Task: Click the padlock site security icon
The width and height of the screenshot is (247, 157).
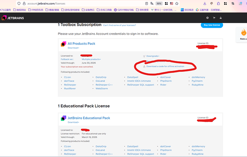Action: point(24,4)
